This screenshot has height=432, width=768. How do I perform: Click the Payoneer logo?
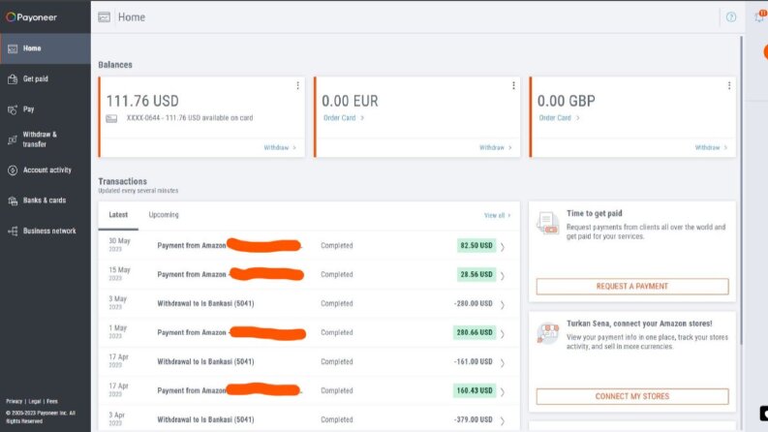tap(31, 17)
